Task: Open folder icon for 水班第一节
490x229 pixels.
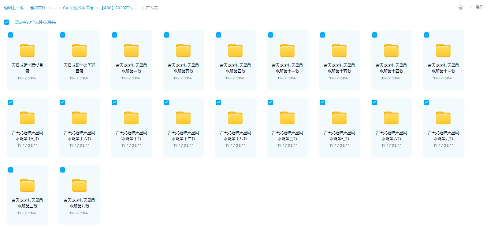Action: coord(131,50)
